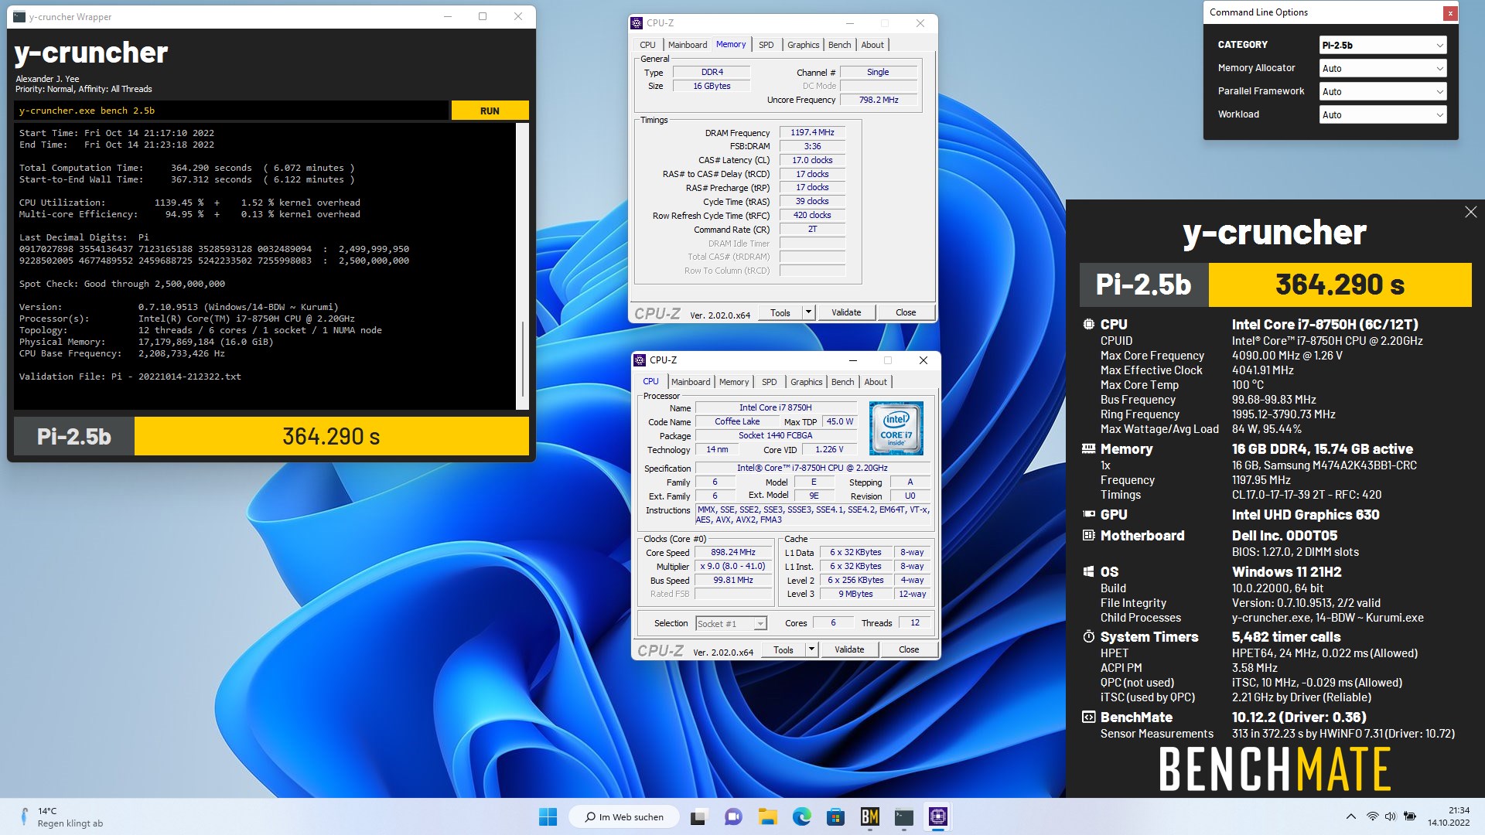
Task: Open Graphics tab in the upper CPU-Z window
Action: [x=803, y=45]
